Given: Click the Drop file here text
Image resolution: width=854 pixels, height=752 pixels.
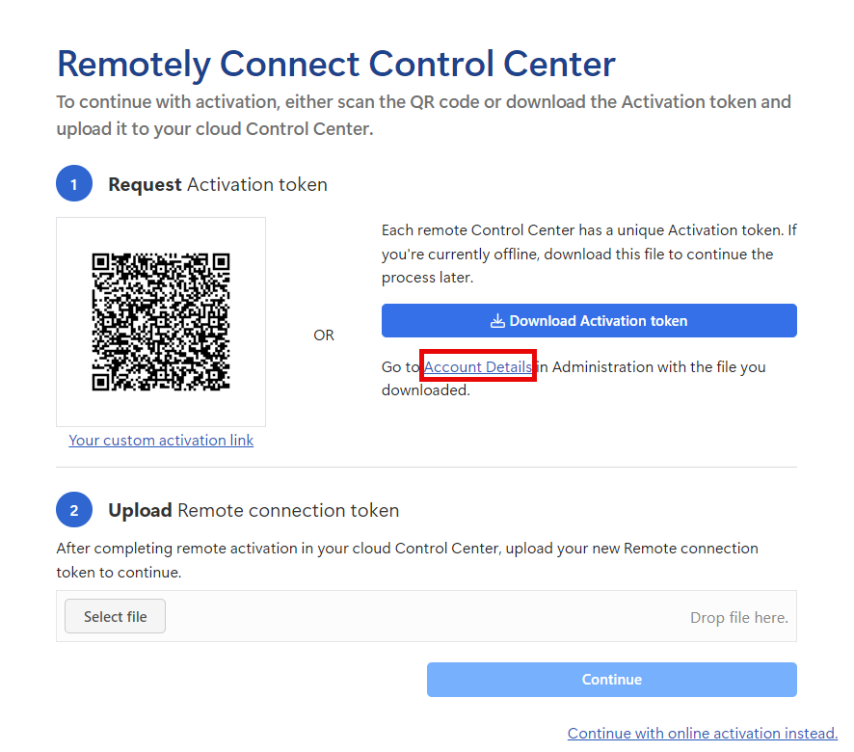Looking at the screenshot, I should (738, 617).
